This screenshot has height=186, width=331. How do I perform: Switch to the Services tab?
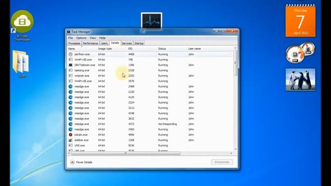[x=127, y=43]
